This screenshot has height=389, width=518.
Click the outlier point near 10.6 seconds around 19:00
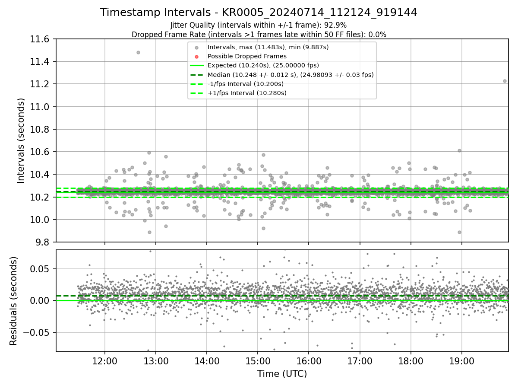[x=459, y=150]
